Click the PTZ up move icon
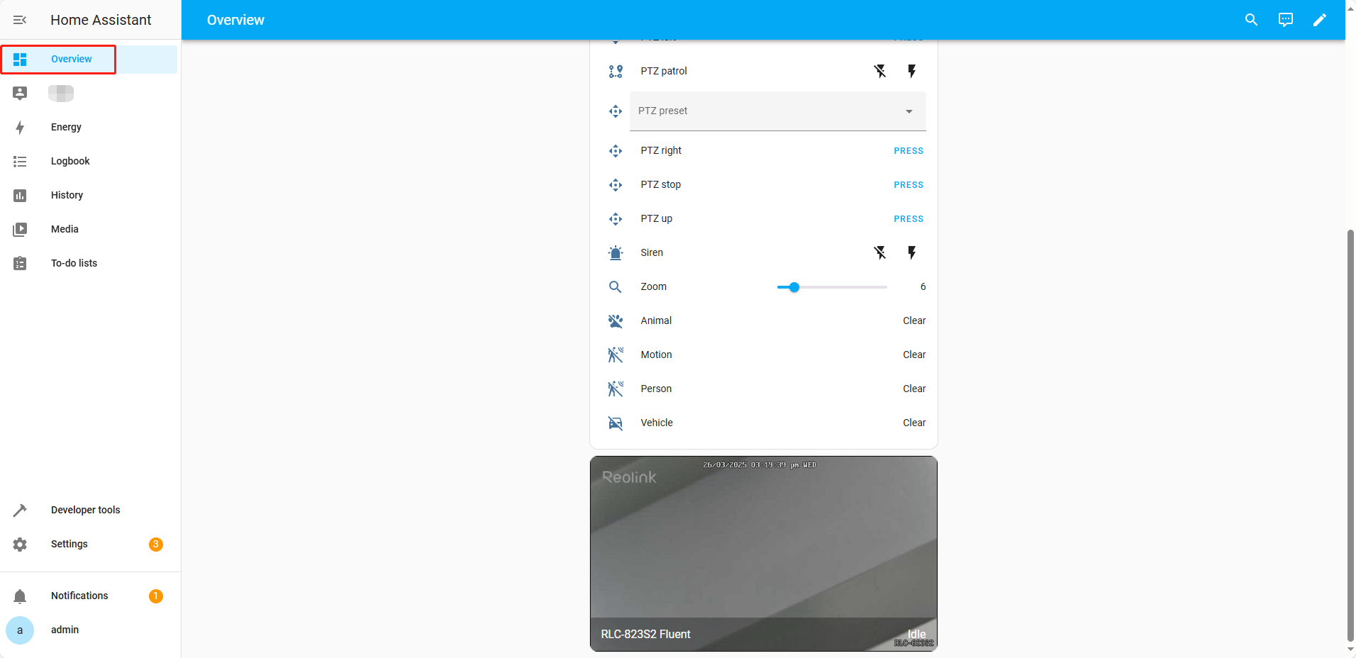This screenshot has width=1356, height=658. point(616,219)
